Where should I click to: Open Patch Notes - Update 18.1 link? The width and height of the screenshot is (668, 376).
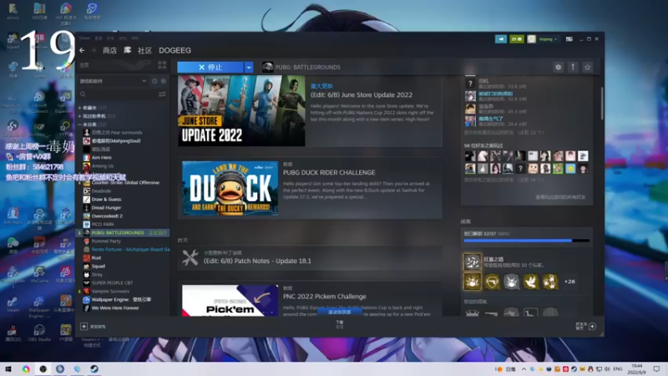point(257,261)
